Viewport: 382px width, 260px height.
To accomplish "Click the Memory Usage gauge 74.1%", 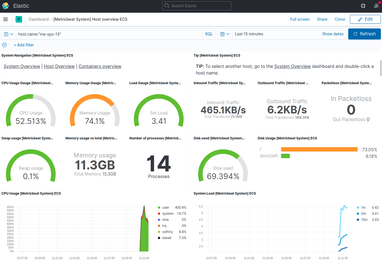I will [x=95, y=110].
